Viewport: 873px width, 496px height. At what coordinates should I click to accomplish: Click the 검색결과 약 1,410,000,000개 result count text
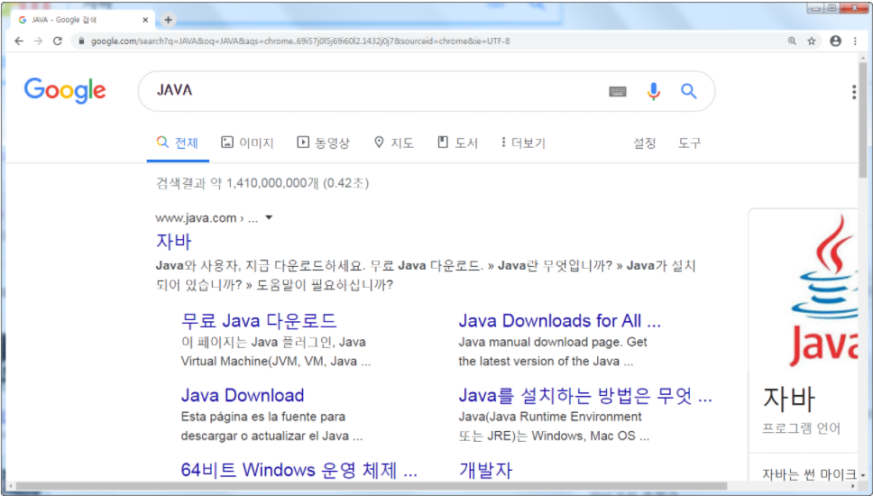coord(262,183)
